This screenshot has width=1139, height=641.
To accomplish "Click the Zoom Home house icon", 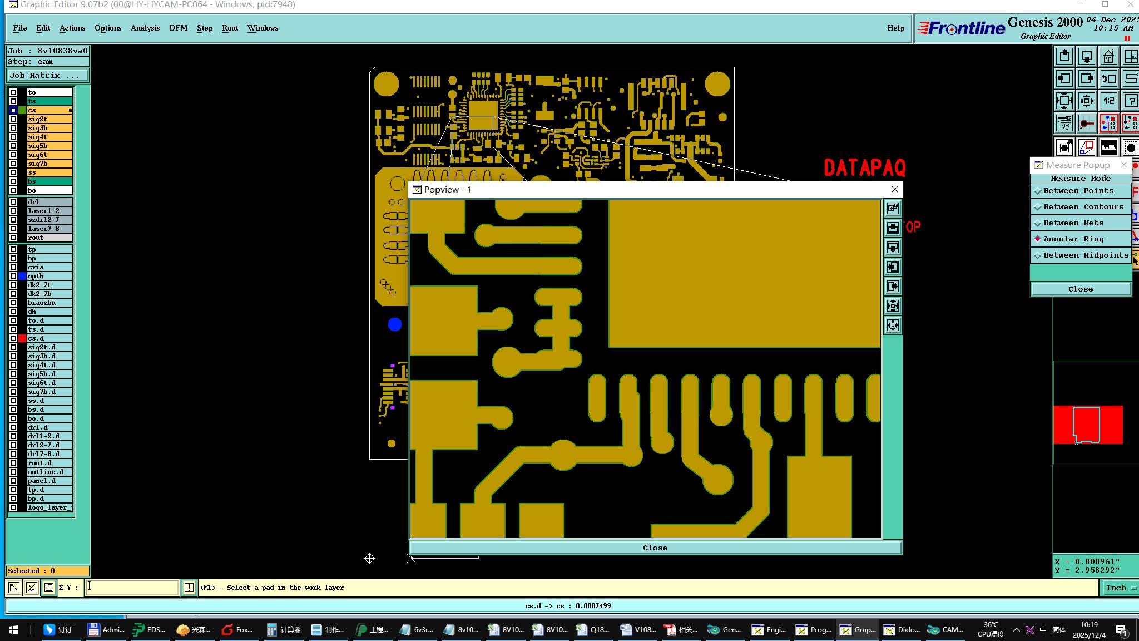I will (1108, 56).
